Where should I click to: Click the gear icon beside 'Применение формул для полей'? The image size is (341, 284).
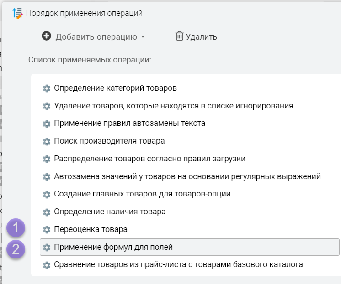(46, 248)
